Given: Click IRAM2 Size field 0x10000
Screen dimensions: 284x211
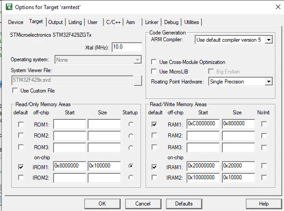Looking at the screenshot, I should pyautogui.click(x=238, y=178).
